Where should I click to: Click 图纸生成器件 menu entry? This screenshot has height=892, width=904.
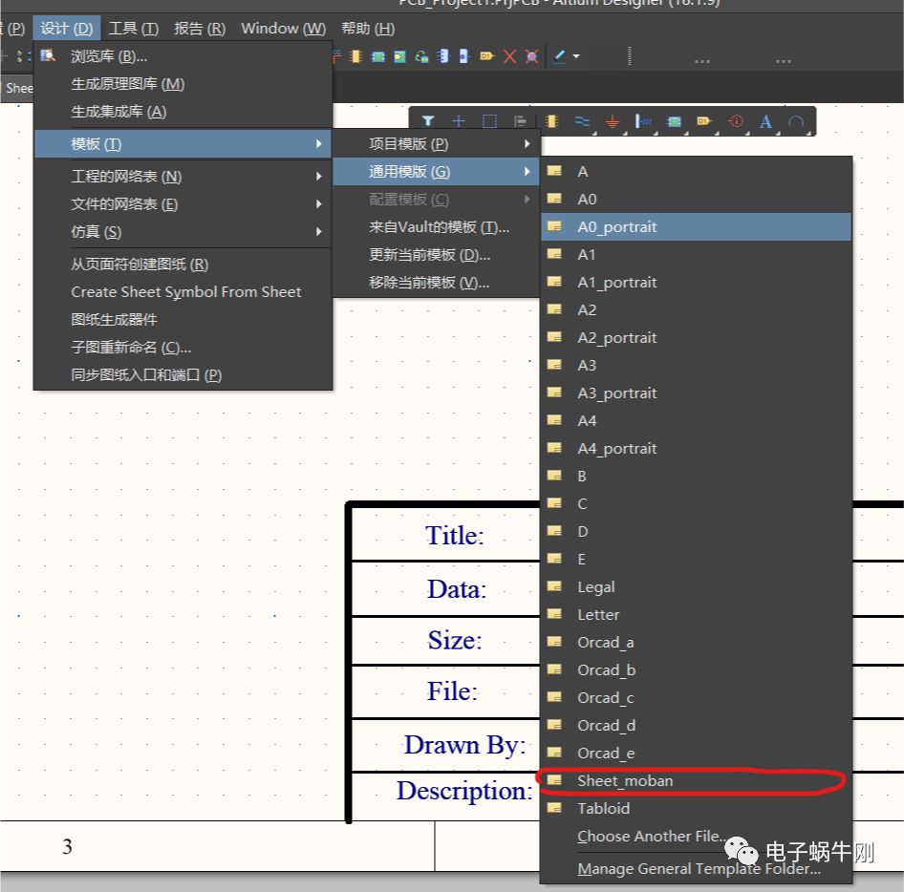coord(183,320)
